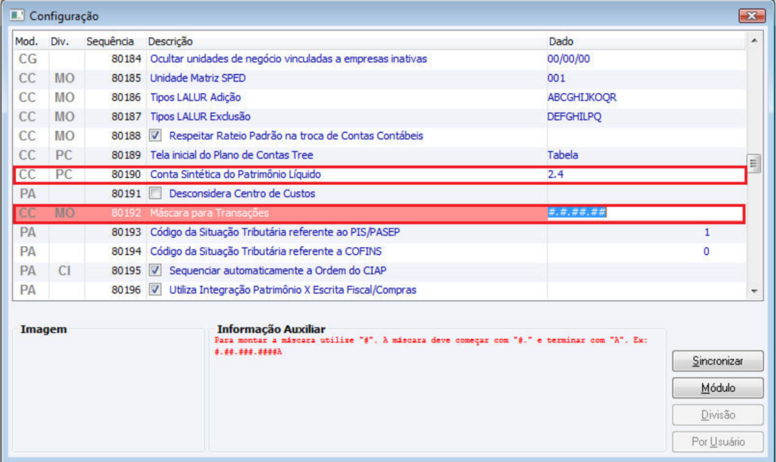
Task: Click the Sincronizar button
Action: tap(717, 361)
